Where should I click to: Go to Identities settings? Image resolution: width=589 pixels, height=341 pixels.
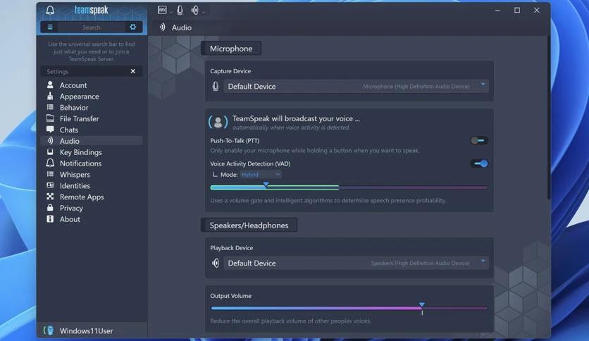tap(75, 185)
